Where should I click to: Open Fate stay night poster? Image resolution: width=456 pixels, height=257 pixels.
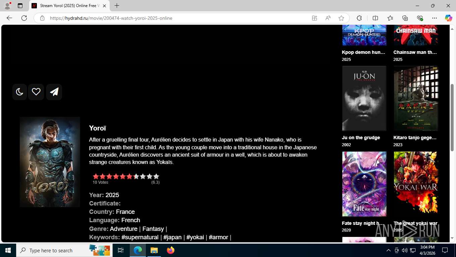tap(364, 184)
